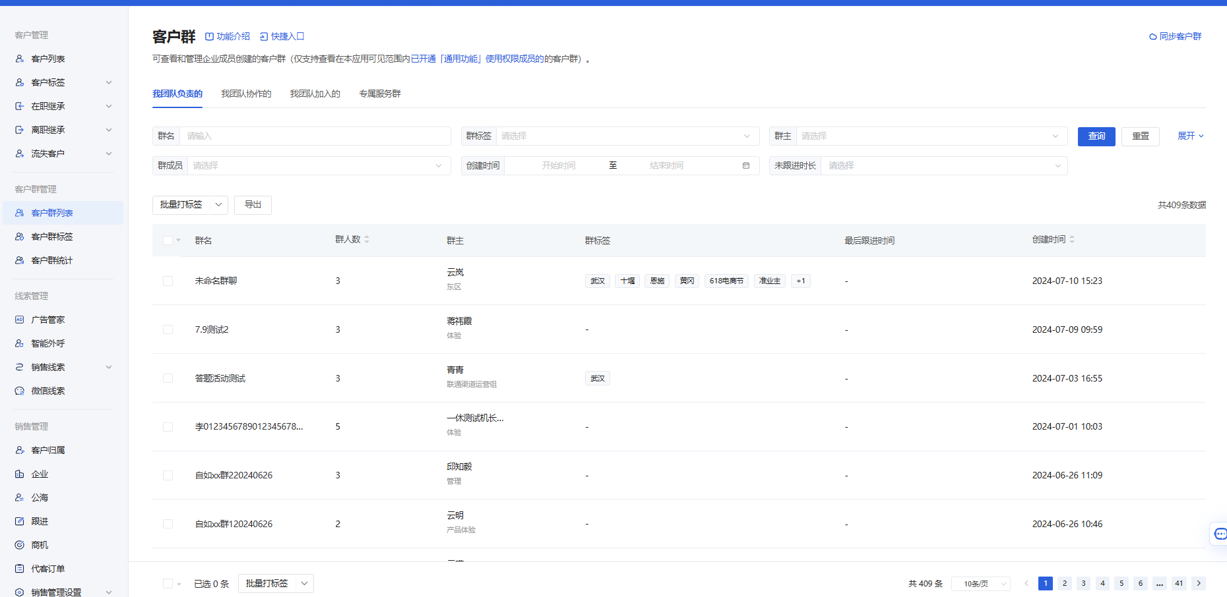Tick the checkbox for 答题活动测试
The height and width of the screenshot is (597, 1227).
coord(168,378)
